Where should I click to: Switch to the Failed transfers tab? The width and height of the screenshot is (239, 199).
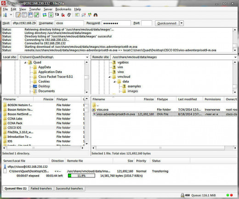[41, 188]
